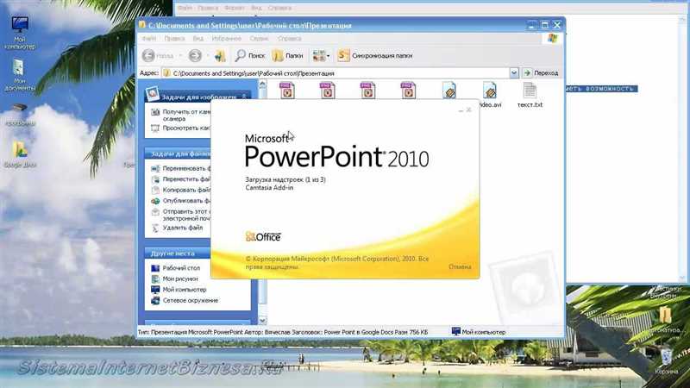690x388 pixels.
Task: Open Сервис menu in Explorer
Action: click(260, 39)
